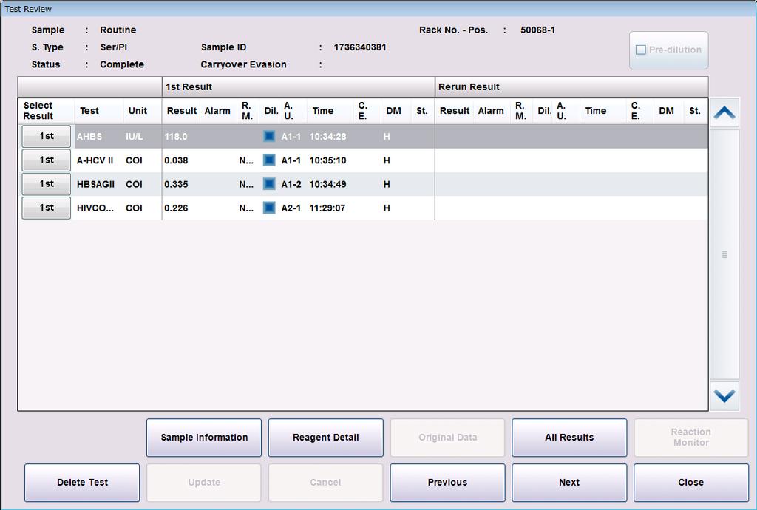Click the Unit column header
The height and width of the screenshot is (510, 757).
pos(143,111)
